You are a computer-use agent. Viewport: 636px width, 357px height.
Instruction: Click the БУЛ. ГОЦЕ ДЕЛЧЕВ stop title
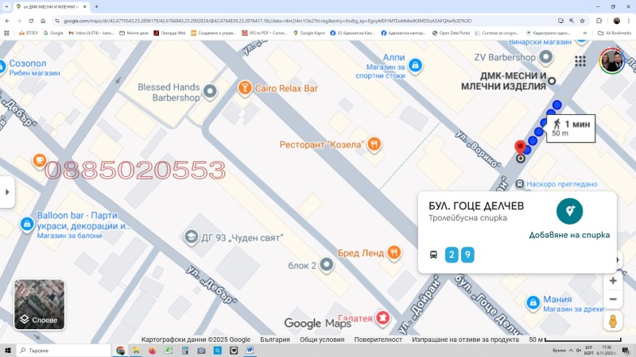click(x=476, y=205)
